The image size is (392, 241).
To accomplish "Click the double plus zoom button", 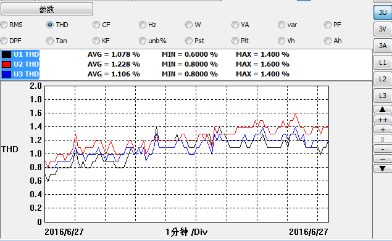I will point(383,120).
